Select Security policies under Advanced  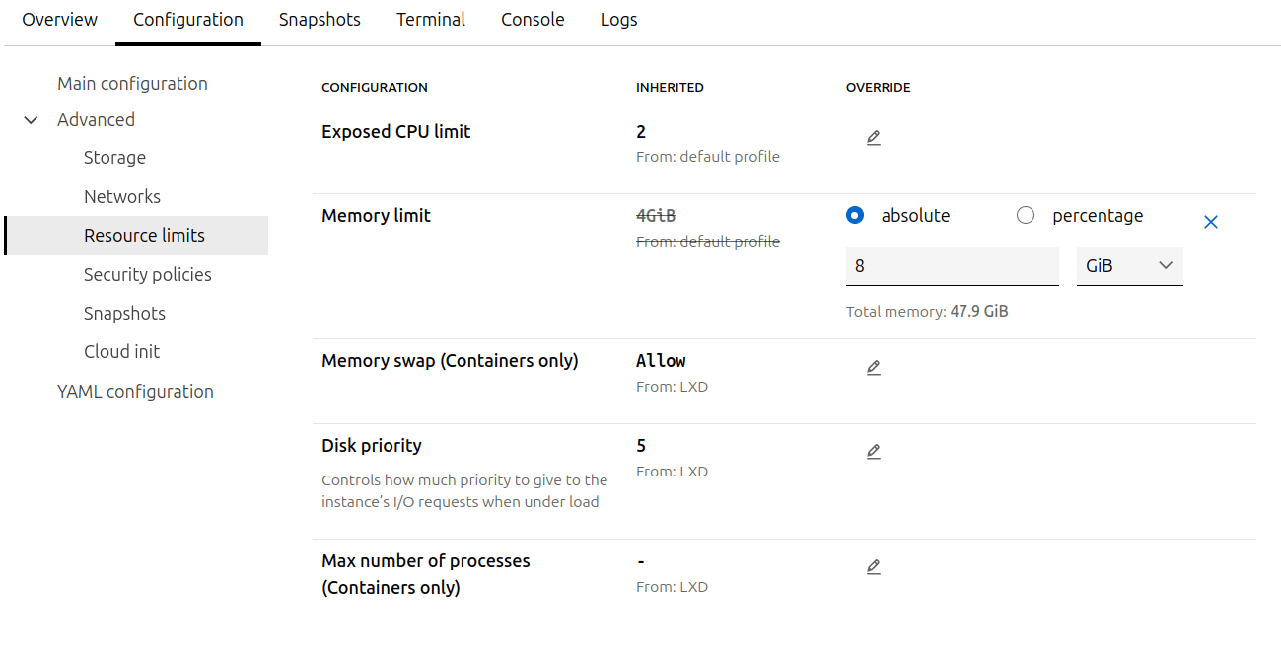click(148, 275)
